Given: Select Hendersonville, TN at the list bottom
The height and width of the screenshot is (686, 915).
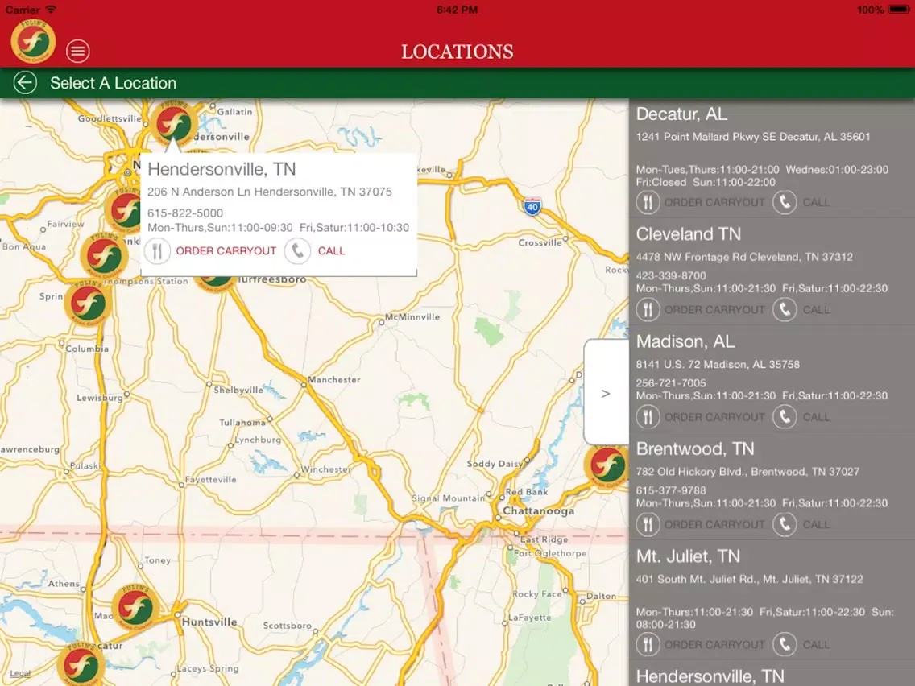Looking at the screenshot, I should (710, 676).
